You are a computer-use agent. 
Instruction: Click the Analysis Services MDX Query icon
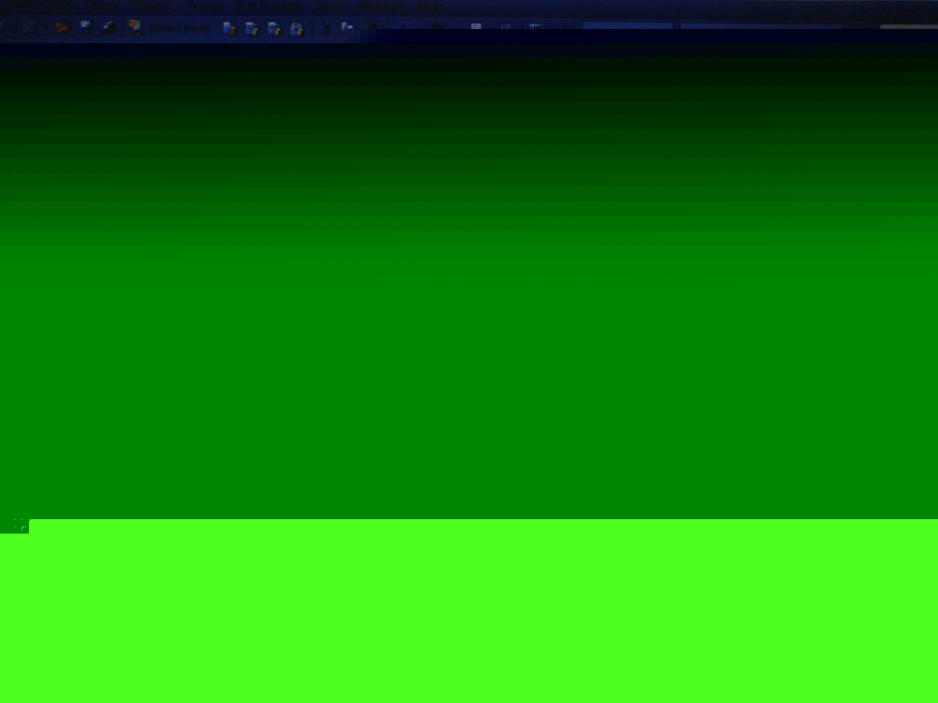tap(253, 28)
